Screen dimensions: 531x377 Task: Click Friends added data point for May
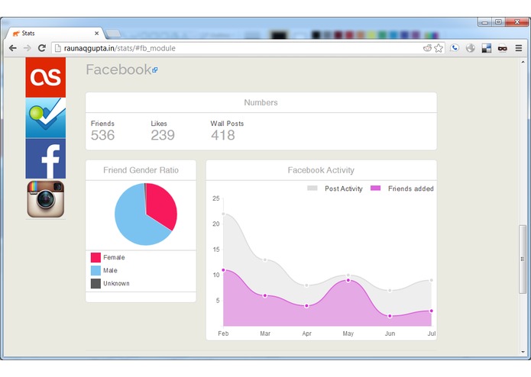click(348, 280)
